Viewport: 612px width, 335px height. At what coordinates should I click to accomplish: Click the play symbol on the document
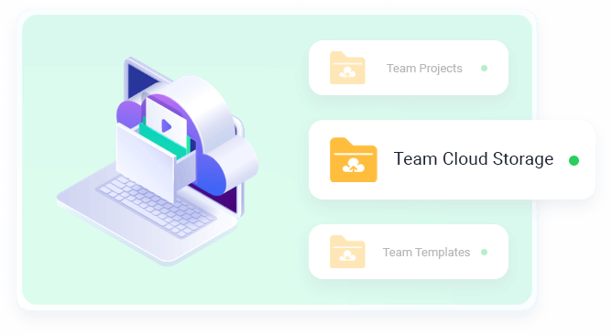click(167, 126)
